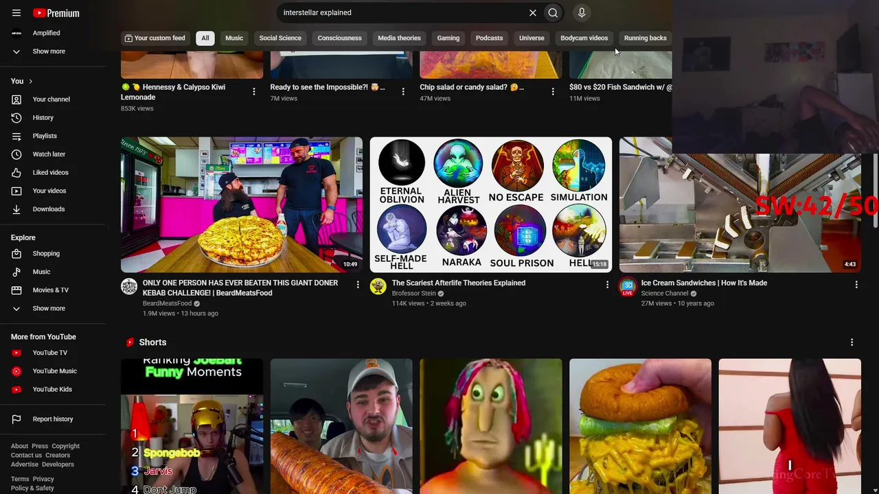Focus the search field containing 'interstellar explained'
The image size is (879, 494).
(402, 13)
